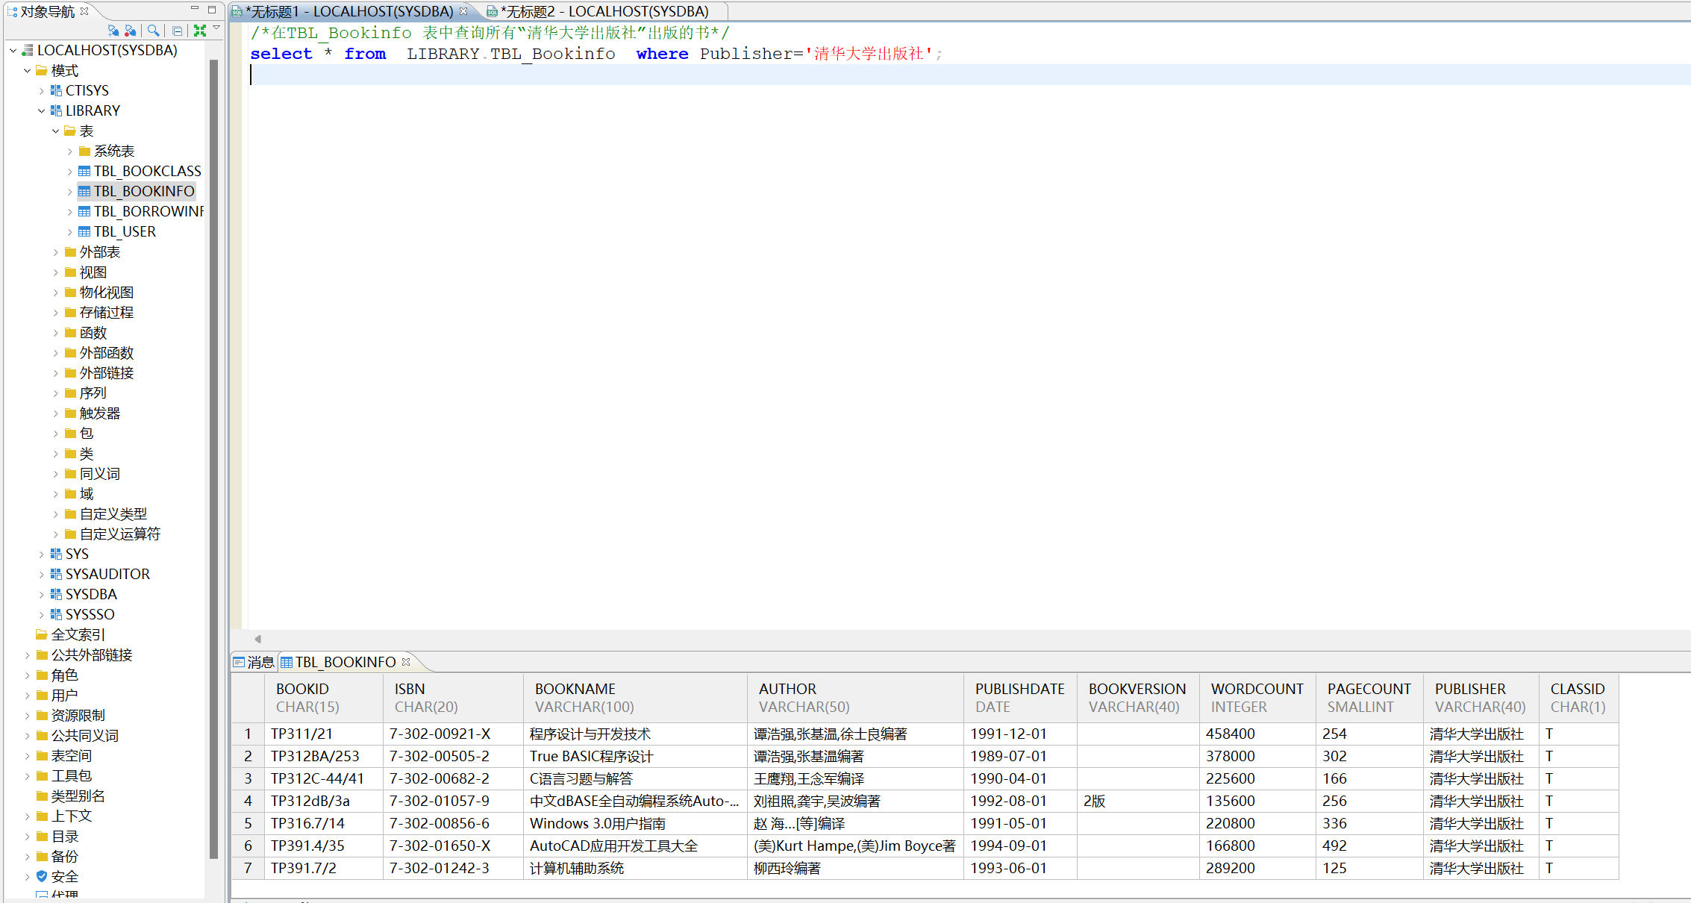The image size is (1691, 903).
Task: Click the TBL_USER table node
Action: [124, 232]
